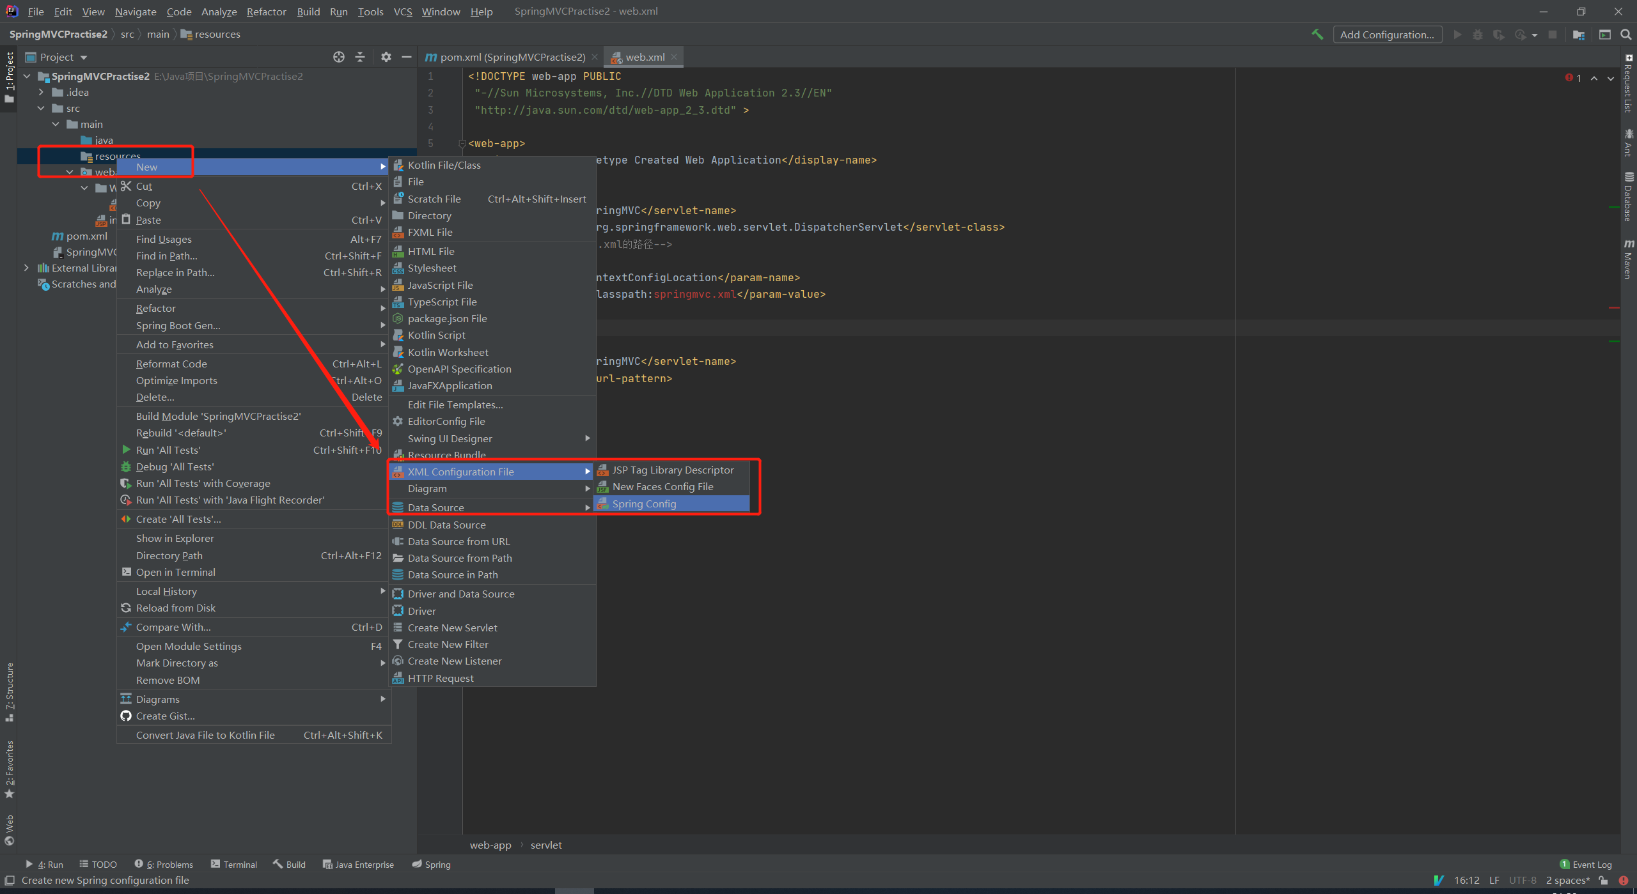The width and height of the screenshot is (1637, 894).
Task: Click the Project Structure toolbar icon
Action: 1579,35
